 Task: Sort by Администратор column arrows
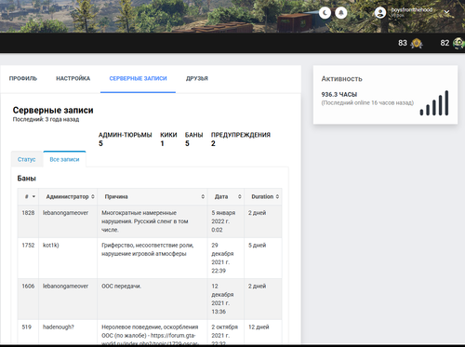pyautogui.click(x=93, y=196)
